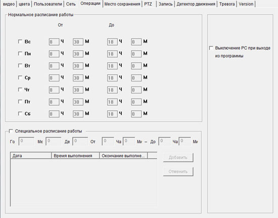Check the Пт day checkbox
Viewport: 278px width, 218px height.
pyautogui.click(x=20, y=102)
